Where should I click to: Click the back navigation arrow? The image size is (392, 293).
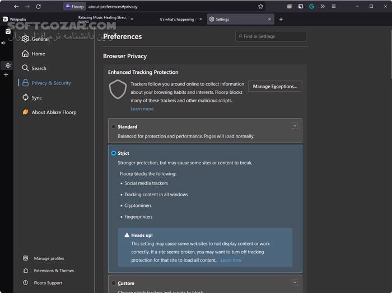[16, 7]
